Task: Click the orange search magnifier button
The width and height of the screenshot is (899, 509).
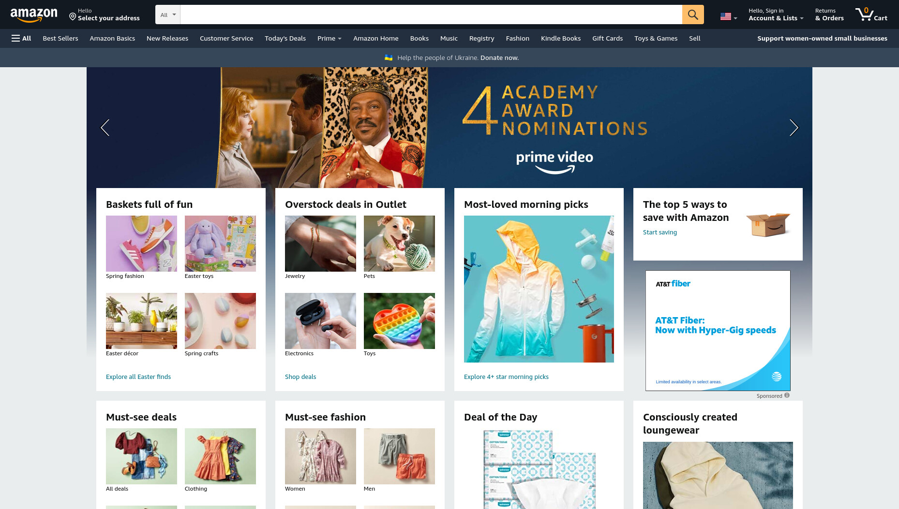Action: [693, 15]
